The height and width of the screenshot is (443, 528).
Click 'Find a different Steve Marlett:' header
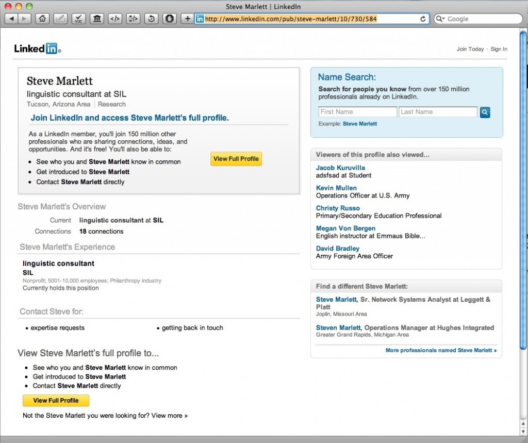(361, 287)
